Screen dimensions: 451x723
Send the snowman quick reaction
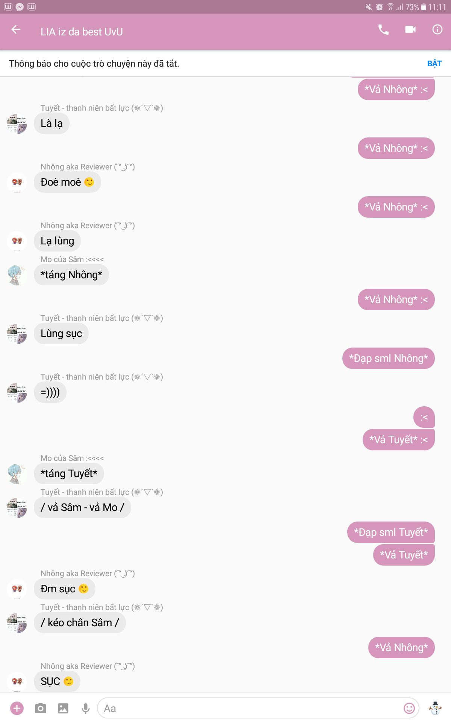click(x=436, y=708)
